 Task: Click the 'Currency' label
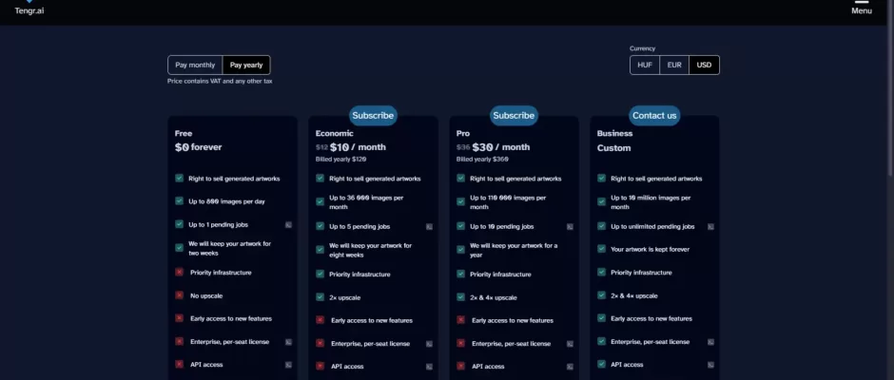click(643, 48)
